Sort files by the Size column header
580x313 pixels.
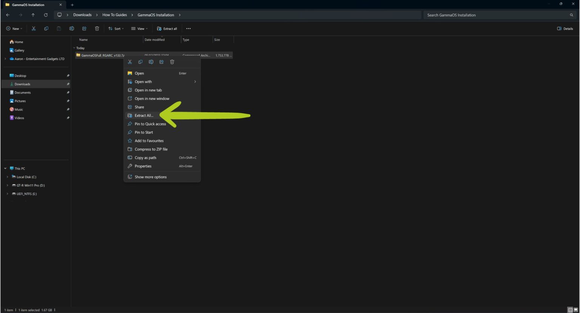click(217, 40)
